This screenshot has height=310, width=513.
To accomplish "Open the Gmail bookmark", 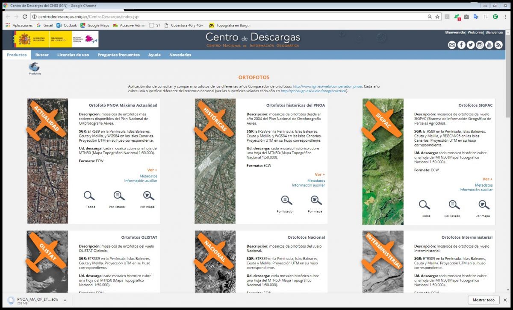I will [44, 25].
